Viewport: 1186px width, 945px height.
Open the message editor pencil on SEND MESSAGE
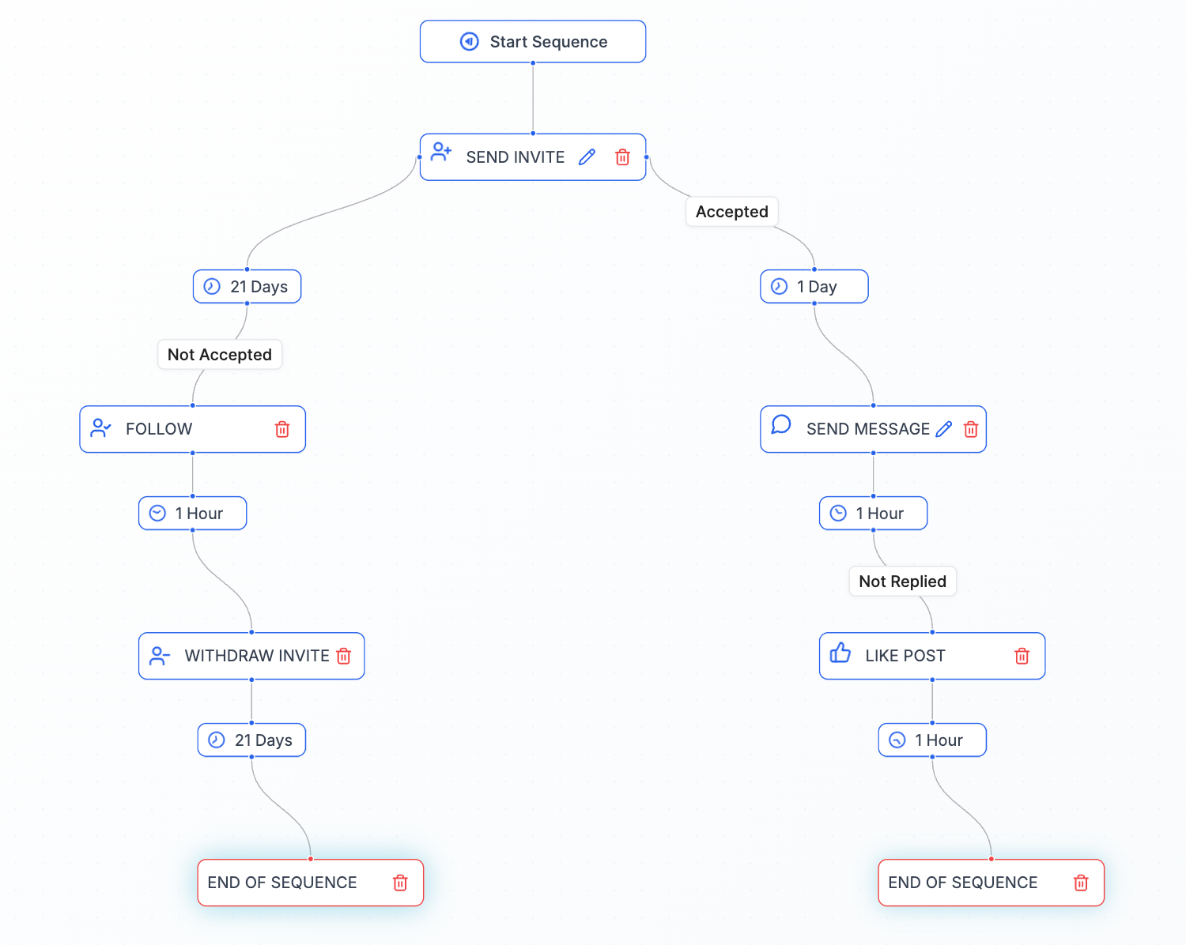pyautogui.click(x=943, y=428)
